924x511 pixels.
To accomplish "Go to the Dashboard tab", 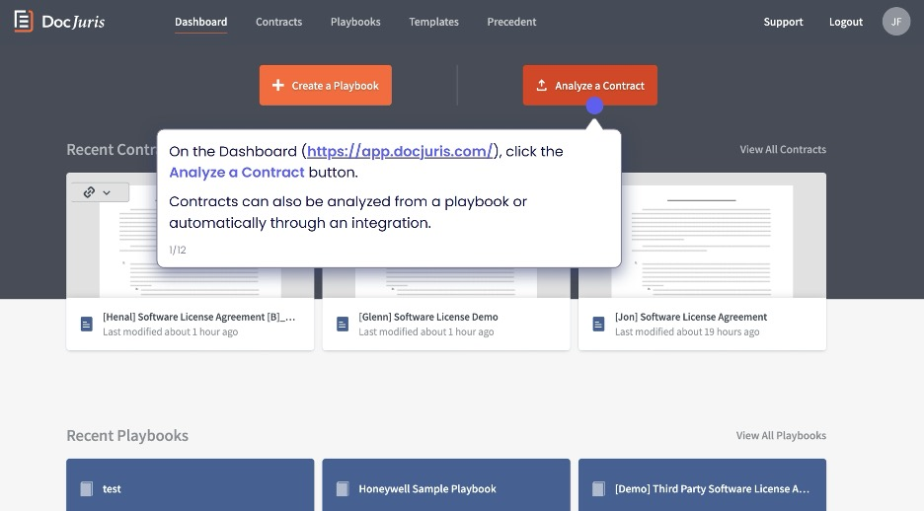I will (x=201, y=22).
